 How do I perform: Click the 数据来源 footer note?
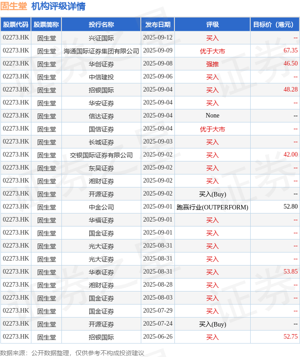pos(72,353)
